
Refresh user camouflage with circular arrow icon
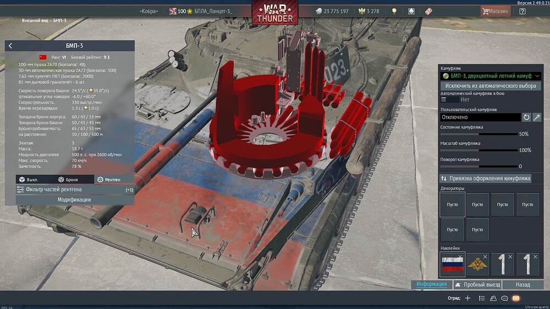point(526,117)
